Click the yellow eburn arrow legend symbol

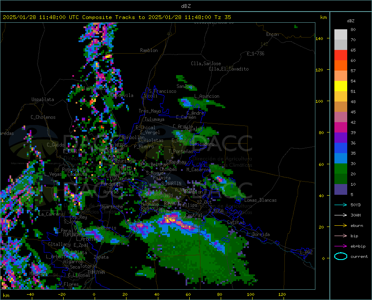point(341,225)
